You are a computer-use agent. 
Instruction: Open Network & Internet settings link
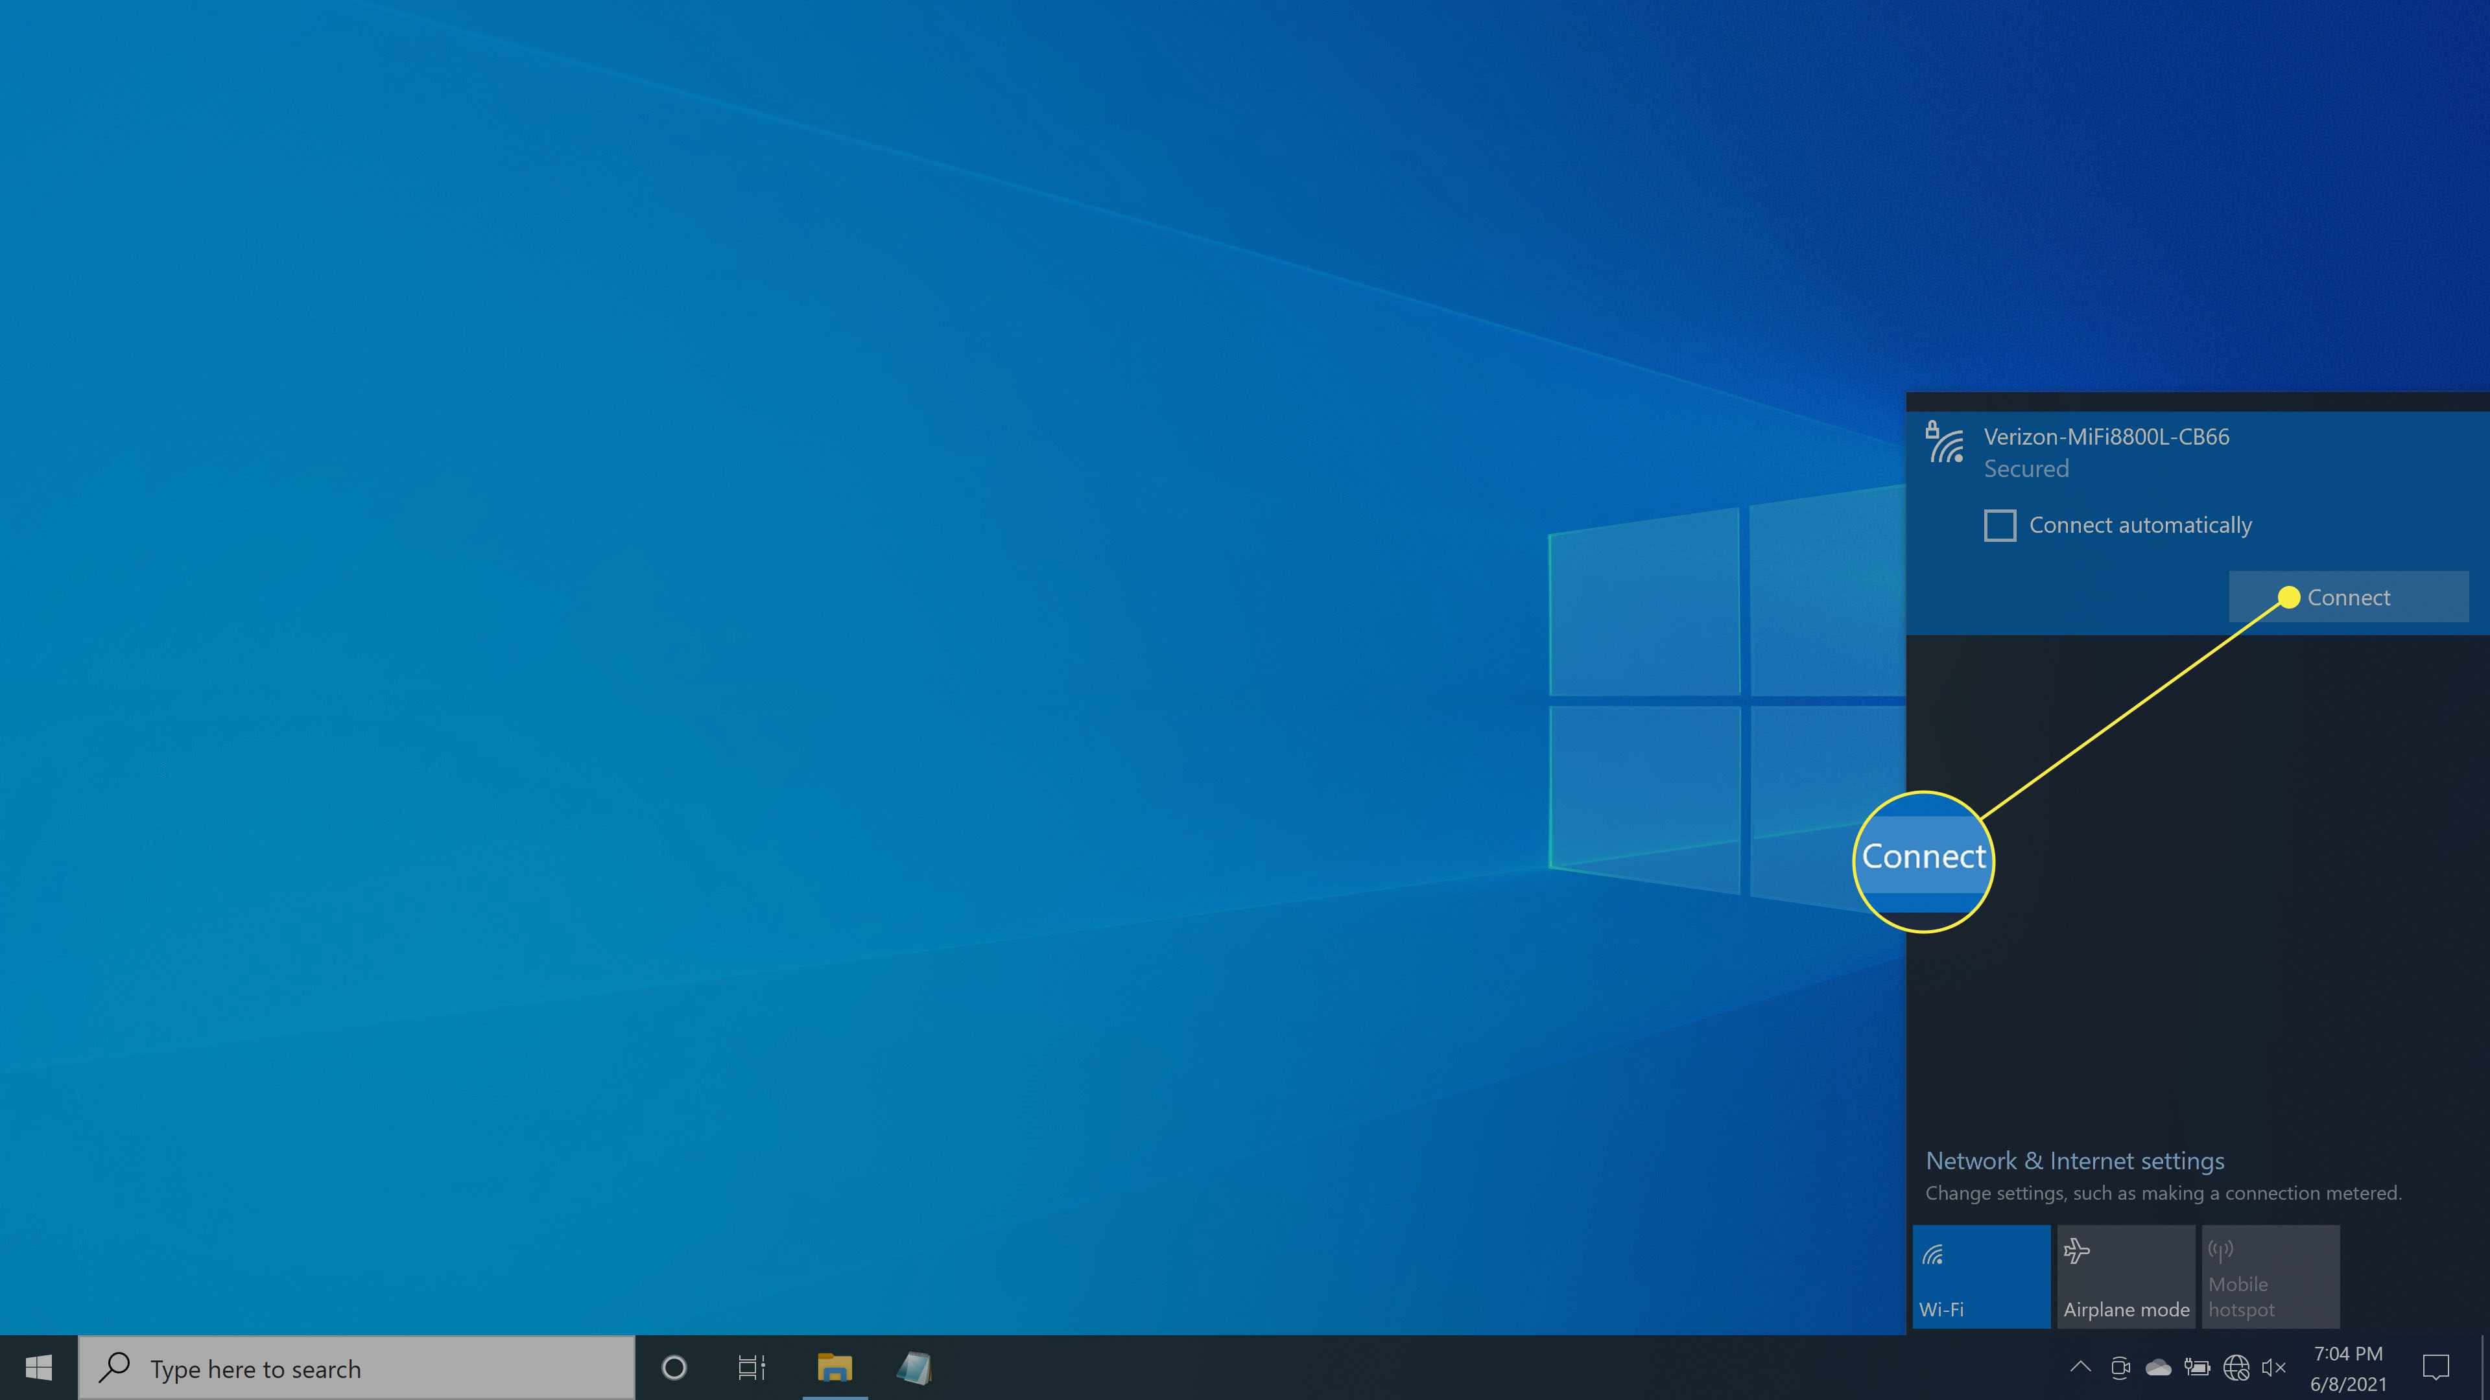point(2074,1160)
